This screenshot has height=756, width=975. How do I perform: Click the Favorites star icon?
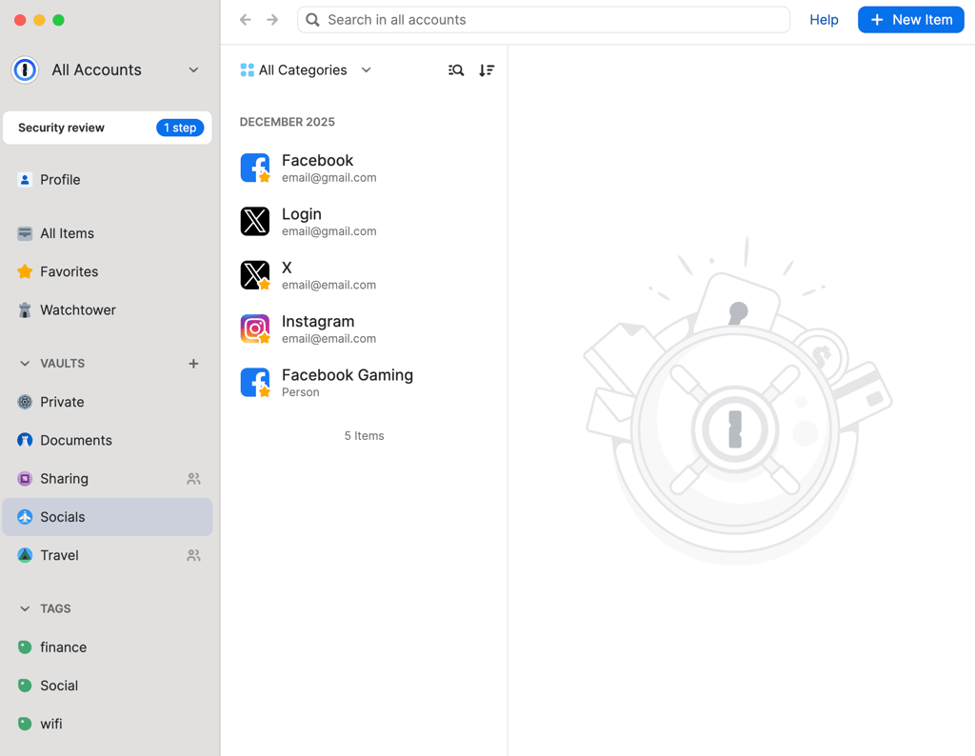[25, 271]
